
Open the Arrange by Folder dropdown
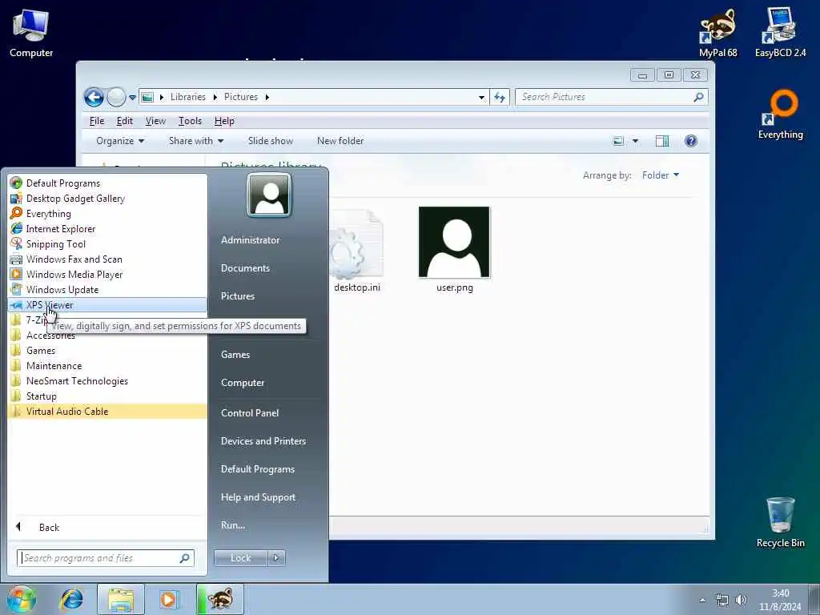pyautogui.click(x=661, y=175)
